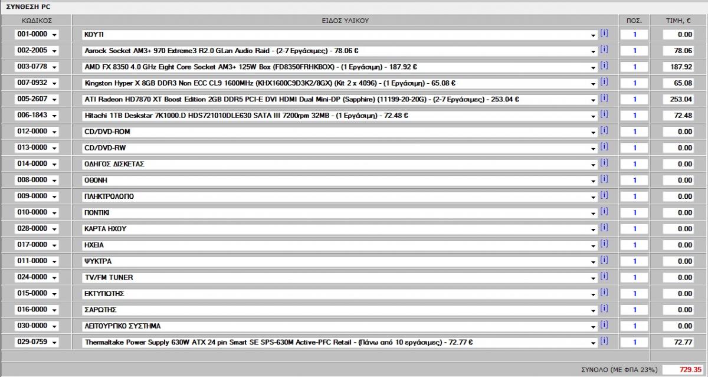Show info [i] for ΕΚΤΥΠΩΤΗΣ row
Viewport: 708px width, 377px height.
point(604,293)
